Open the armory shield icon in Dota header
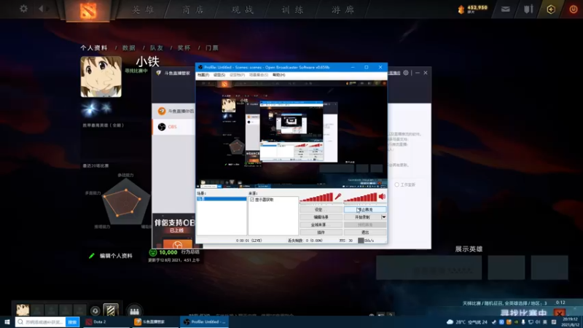Screen dimensions: 583x328 (x=528, y=9)
